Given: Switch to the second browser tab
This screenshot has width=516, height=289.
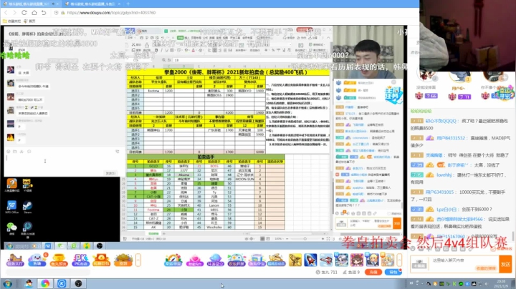Looking at the screenshot, I should tap(92, 4).
